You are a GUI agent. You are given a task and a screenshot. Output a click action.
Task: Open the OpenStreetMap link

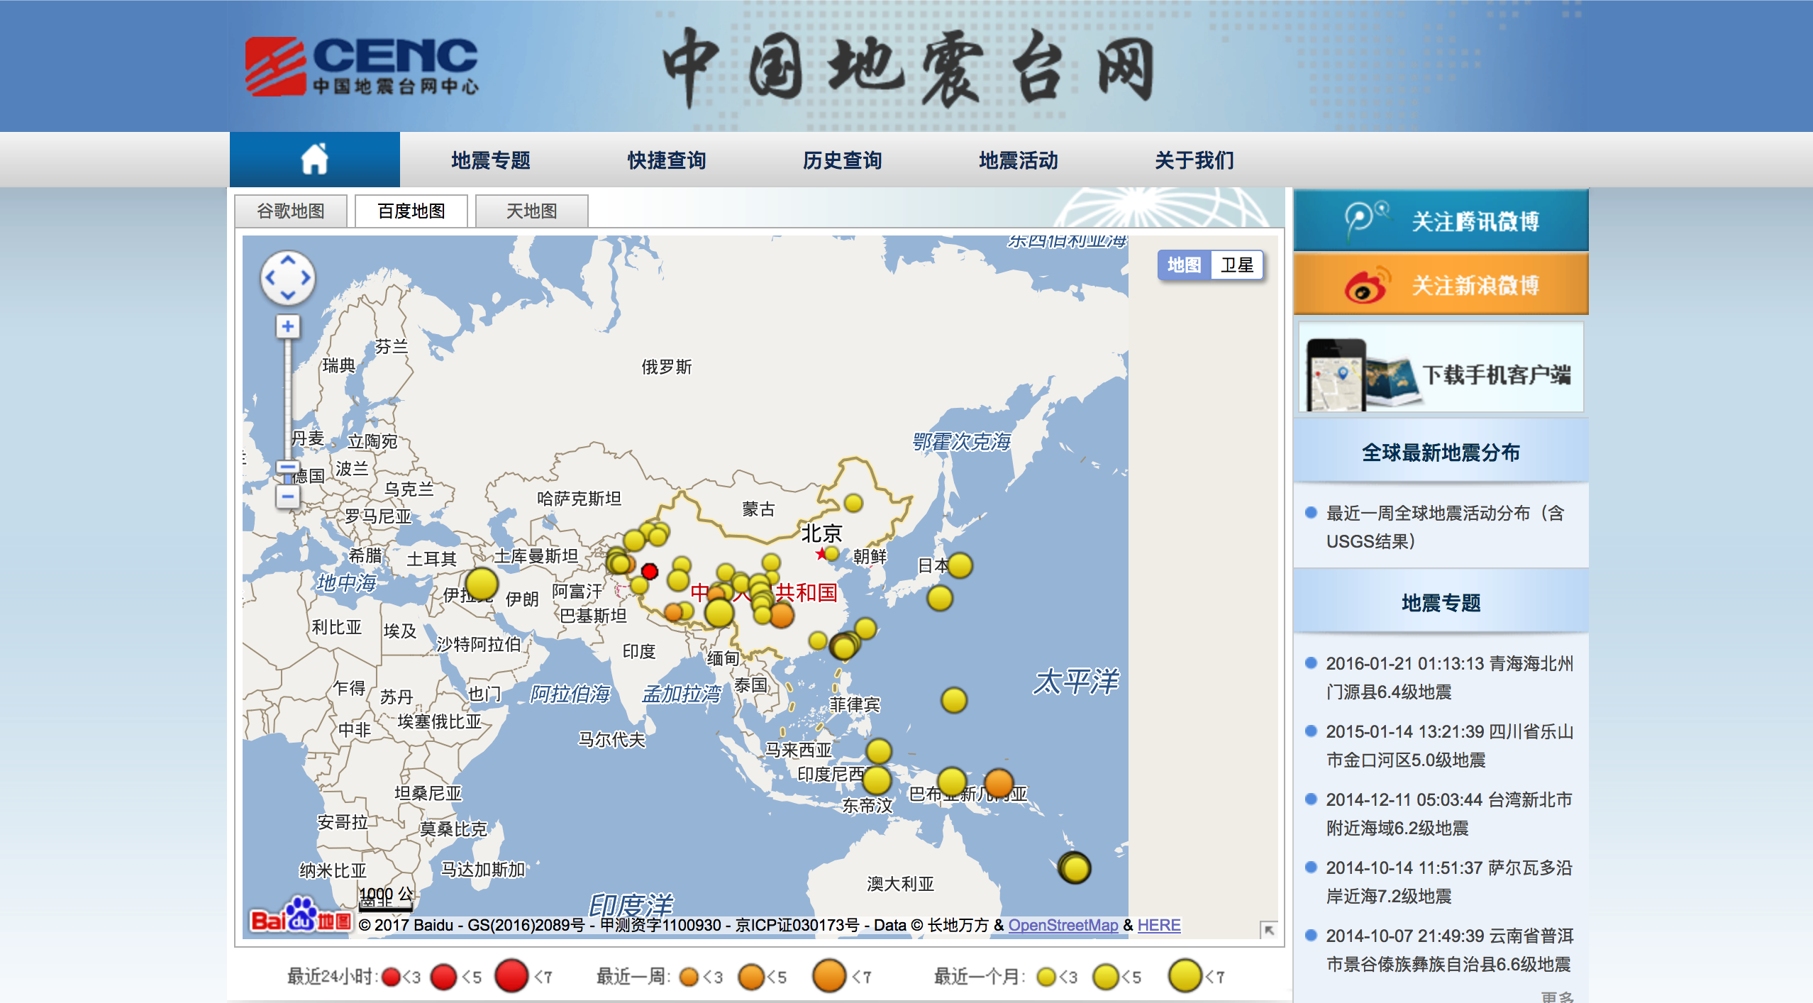tap(1063, 925)
